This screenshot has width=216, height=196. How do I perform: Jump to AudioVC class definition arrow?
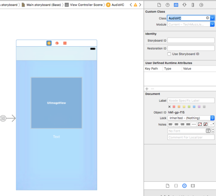point(207,18)
